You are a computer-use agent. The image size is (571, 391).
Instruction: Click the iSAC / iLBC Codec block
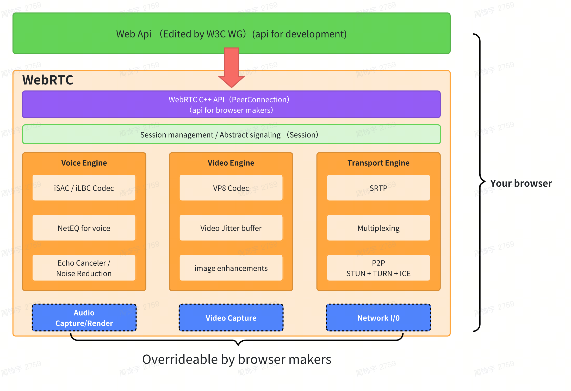click(x=84, y=188)
